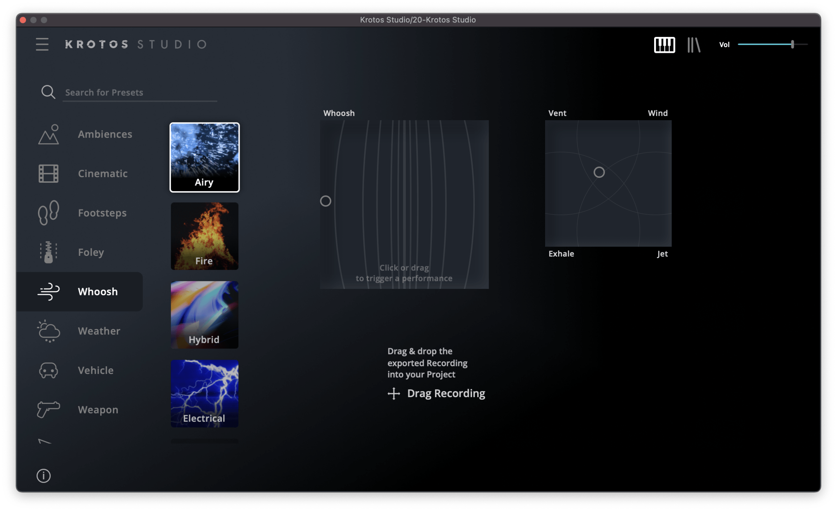Image resolution: width=837 pixels, height=511 pixels.
Task: Open the hamburger menu icon
Action: point(42,44)
